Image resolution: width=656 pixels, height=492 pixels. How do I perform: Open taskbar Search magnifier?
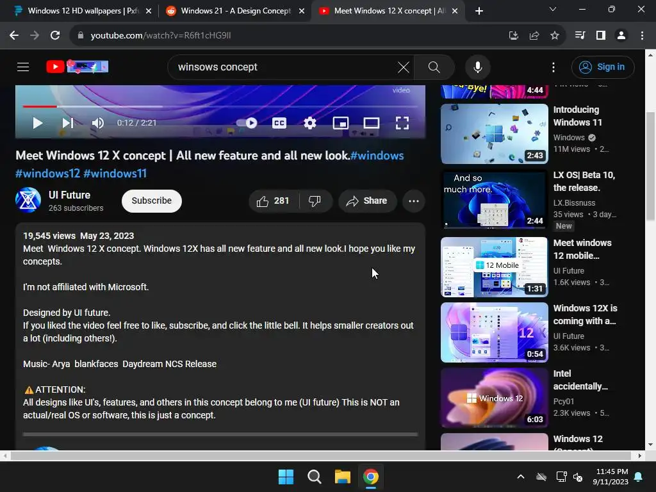click(x=314, y=477)
